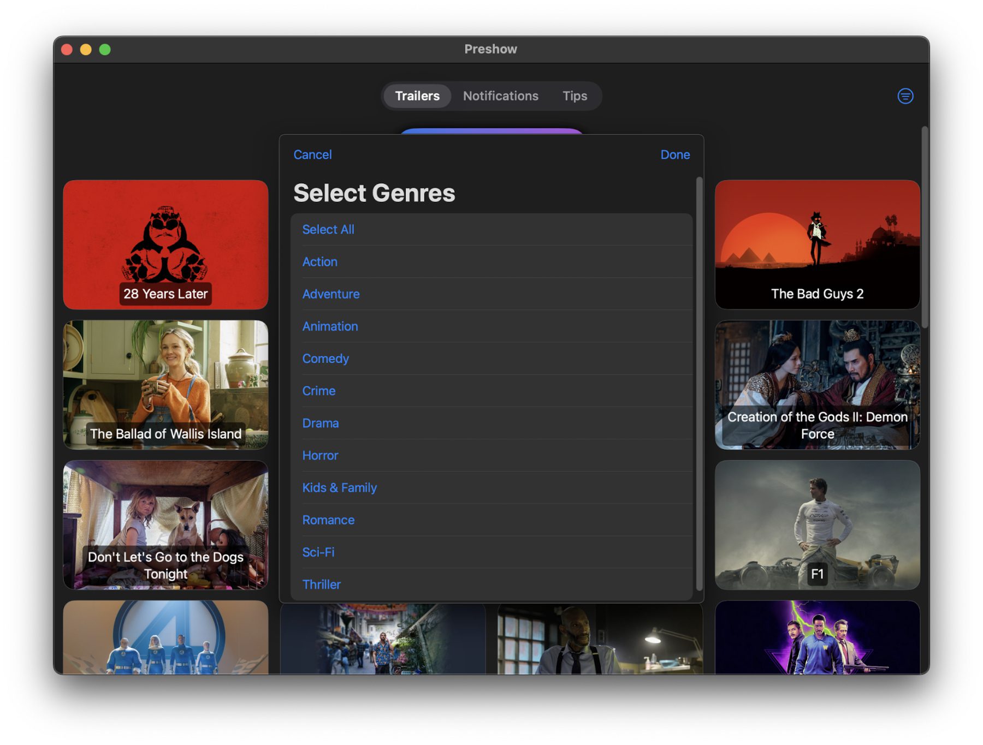Switch to the Notifications tab

coord(500,96)
